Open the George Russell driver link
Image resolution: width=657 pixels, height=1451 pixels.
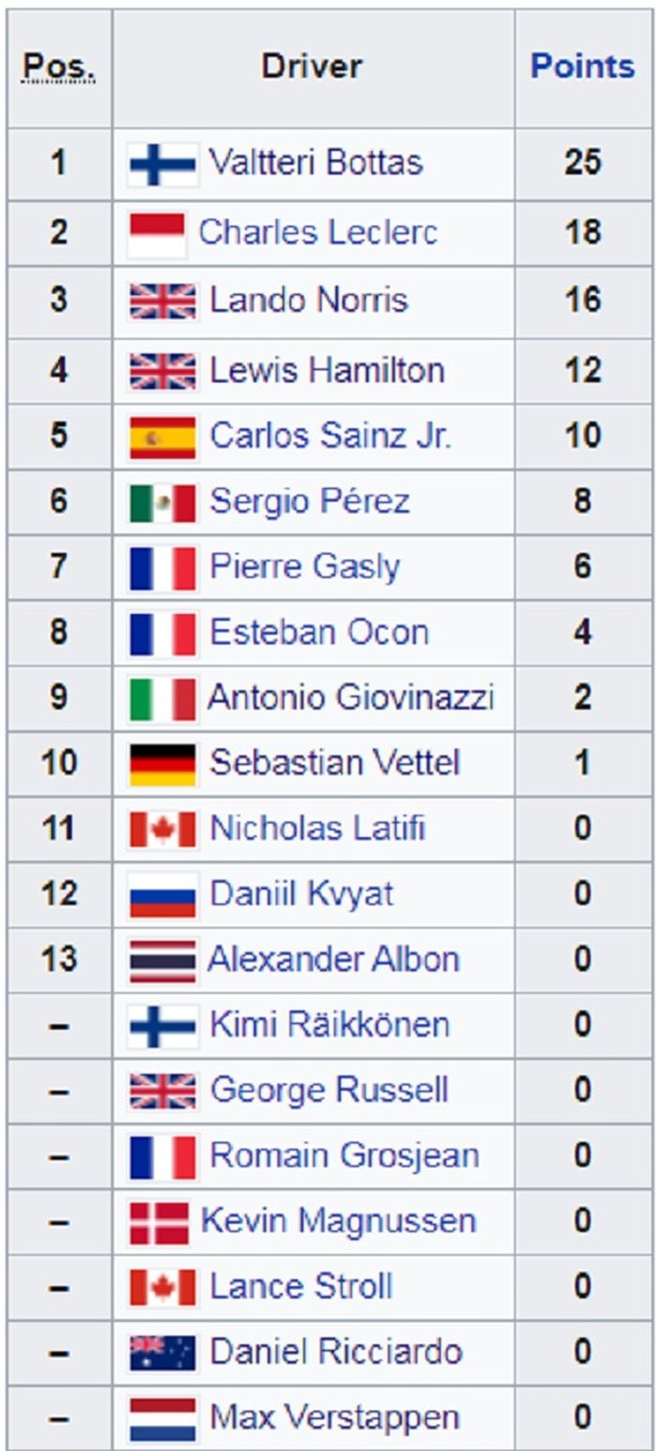328,1090
